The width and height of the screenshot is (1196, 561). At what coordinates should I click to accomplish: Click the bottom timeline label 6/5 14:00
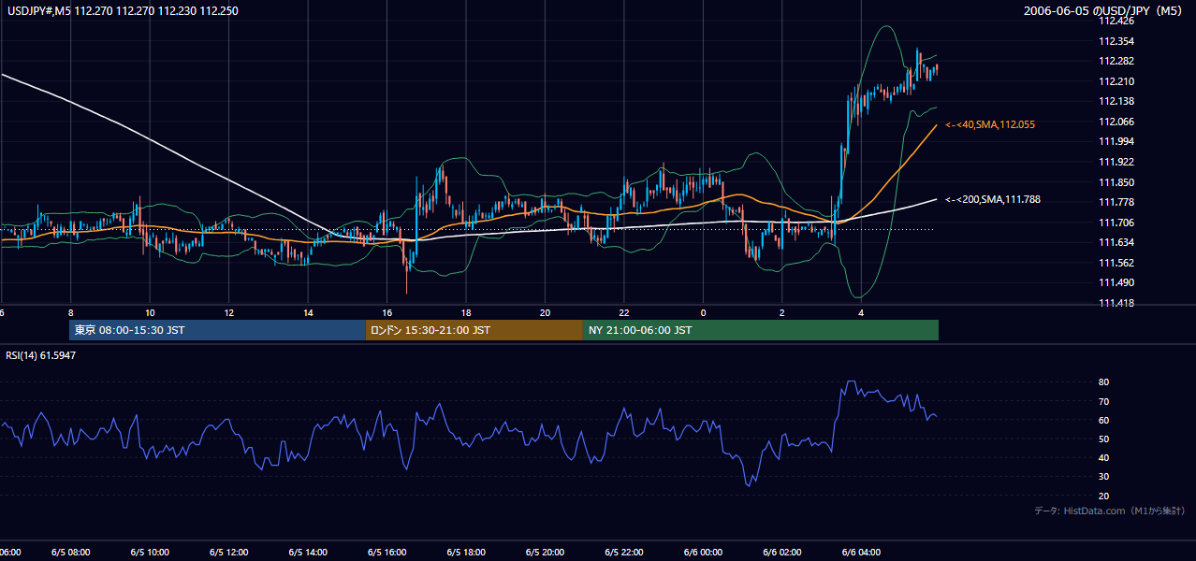pos(308,552)
